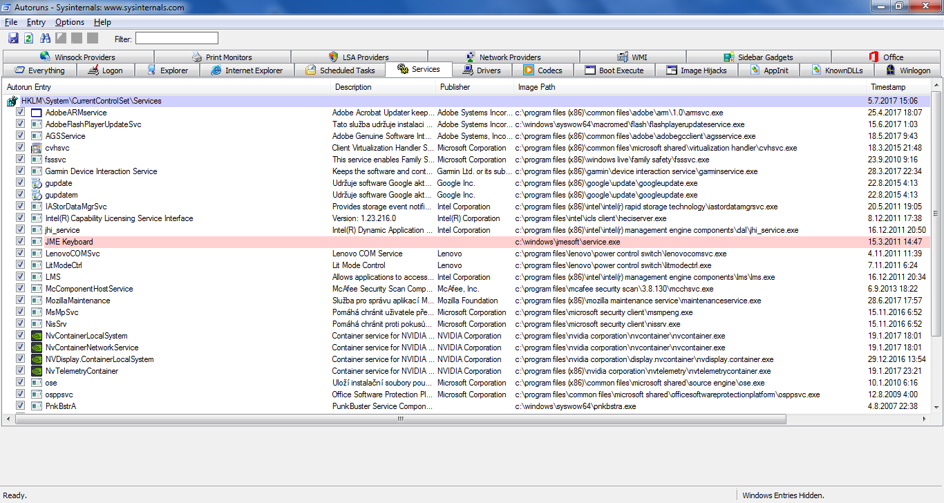Click the path c:\windows\jmesoft\service.exe
The width and height of the screenshot is (944, 503).
567,242
